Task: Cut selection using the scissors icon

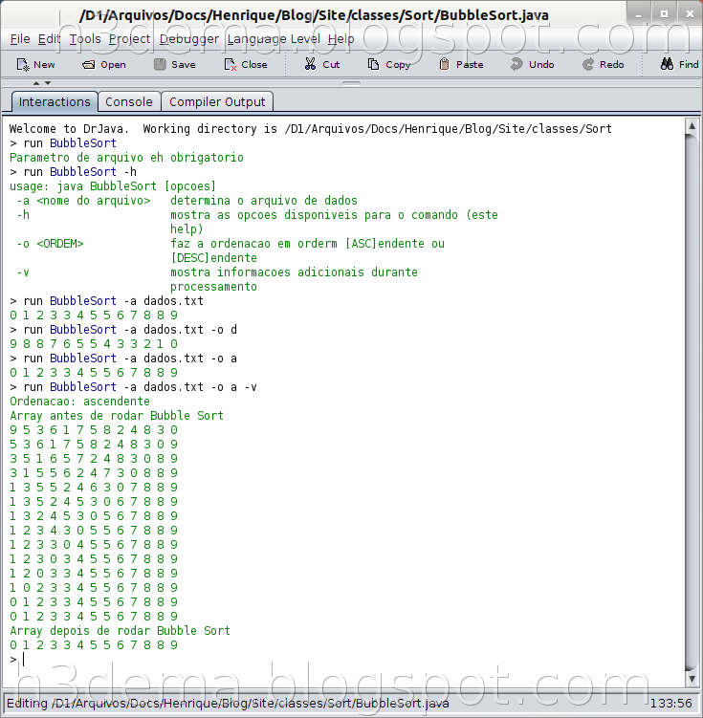Action: (x=310, y=64)
